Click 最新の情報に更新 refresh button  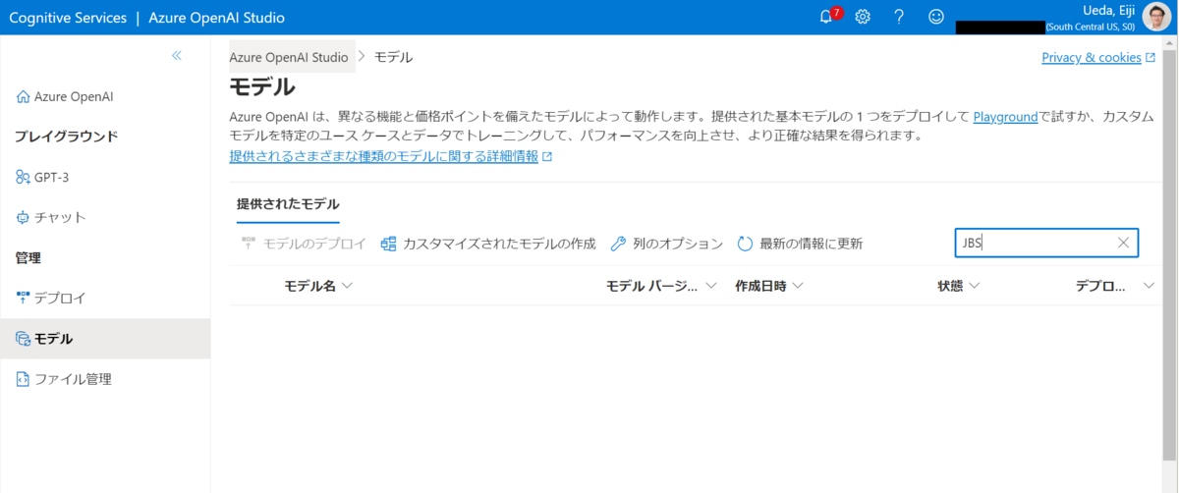pyautogui.click(x=800, y=244)
